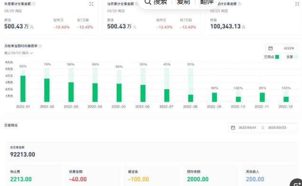Viewport: 302px width, 186px height.
Task: Click help icon beside 年度累计交易金额
Action: [34, 4]
